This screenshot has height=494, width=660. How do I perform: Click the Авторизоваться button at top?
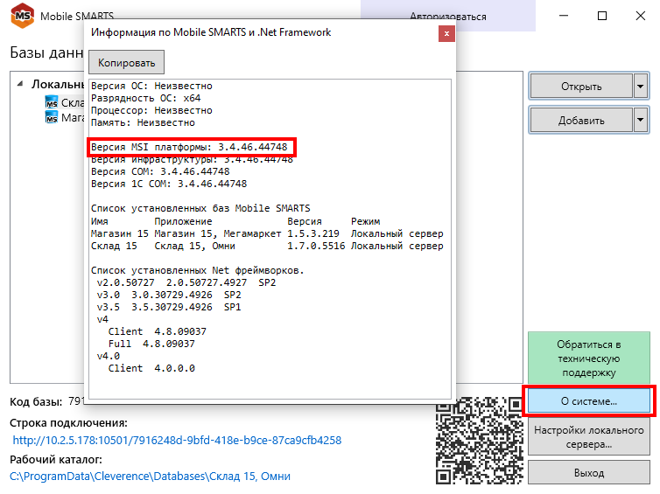tap(448, 16)
